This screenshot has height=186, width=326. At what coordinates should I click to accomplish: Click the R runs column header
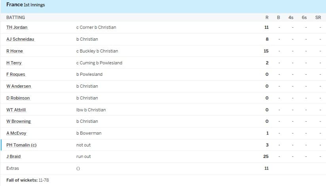(x=267, y=17)
